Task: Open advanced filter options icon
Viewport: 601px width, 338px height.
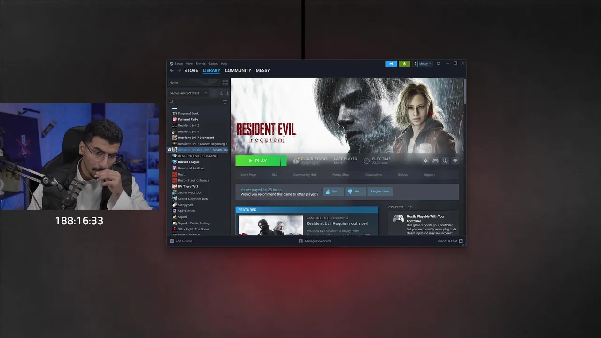Action: pyautogui.click(x=225, y=102)
